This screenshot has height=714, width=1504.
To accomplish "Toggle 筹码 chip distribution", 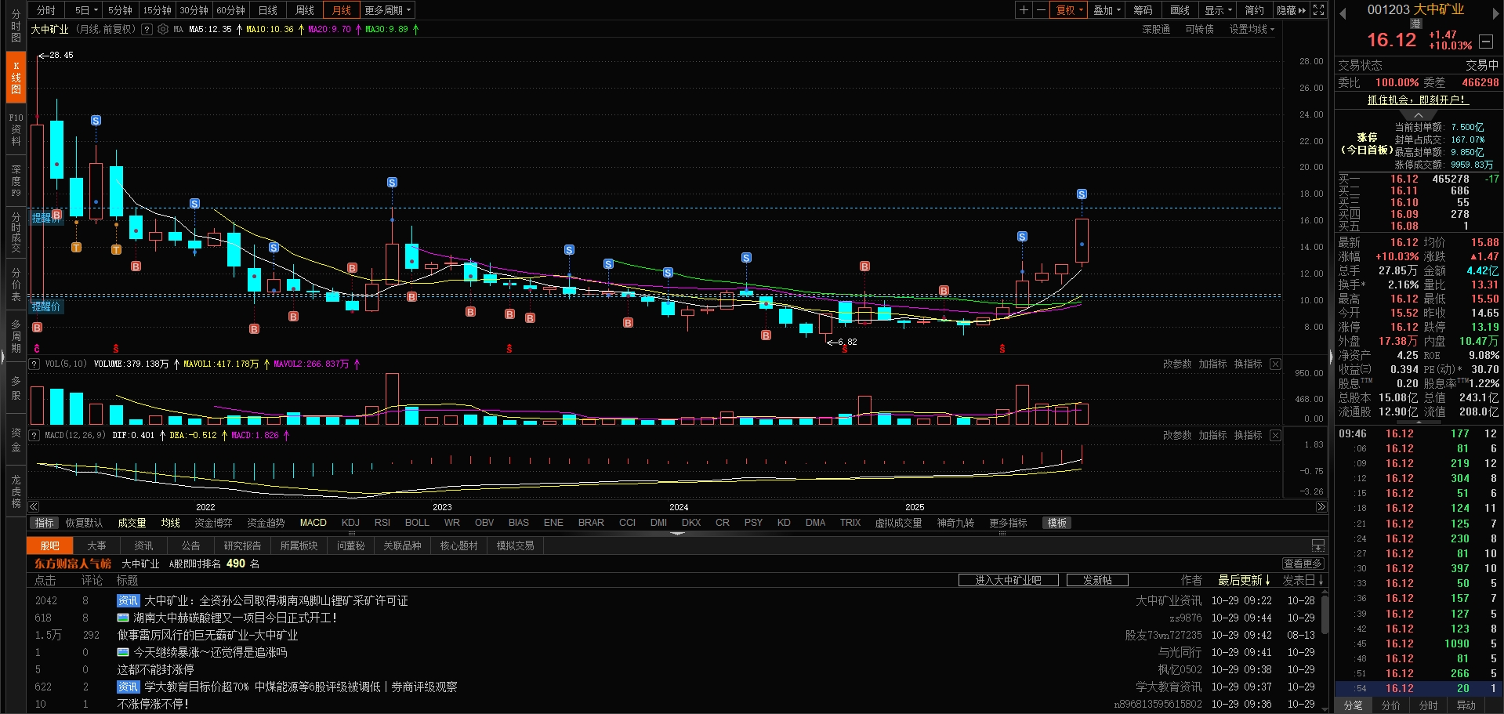I will coord(1143,10).
